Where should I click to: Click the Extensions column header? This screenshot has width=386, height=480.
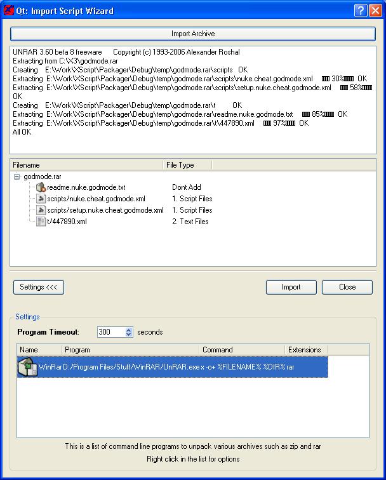click(x=306, y=350)
